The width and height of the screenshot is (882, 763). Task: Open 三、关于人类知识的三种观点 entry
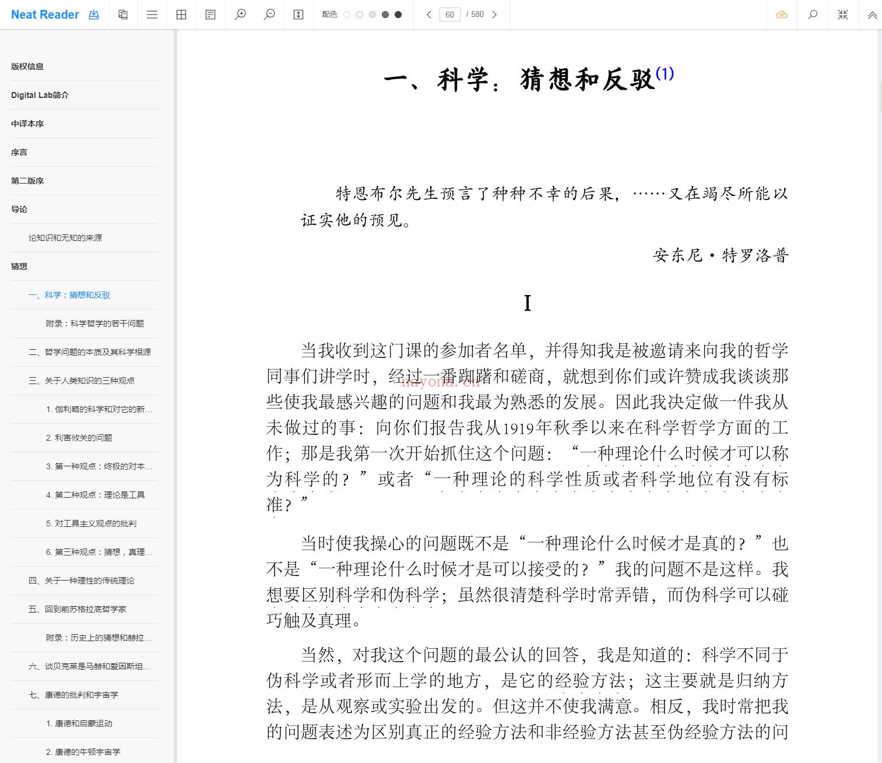click(85, 381)
